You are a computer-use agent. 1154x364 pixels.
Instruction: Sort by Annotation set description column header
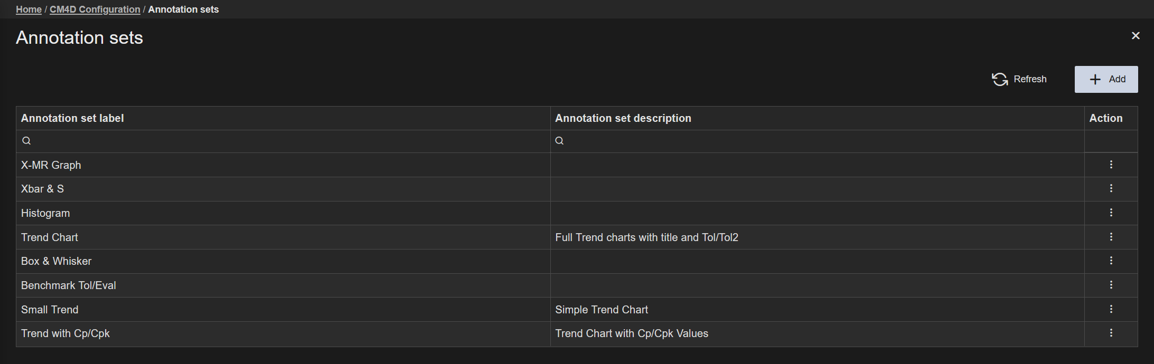click(x=623, y=118)
